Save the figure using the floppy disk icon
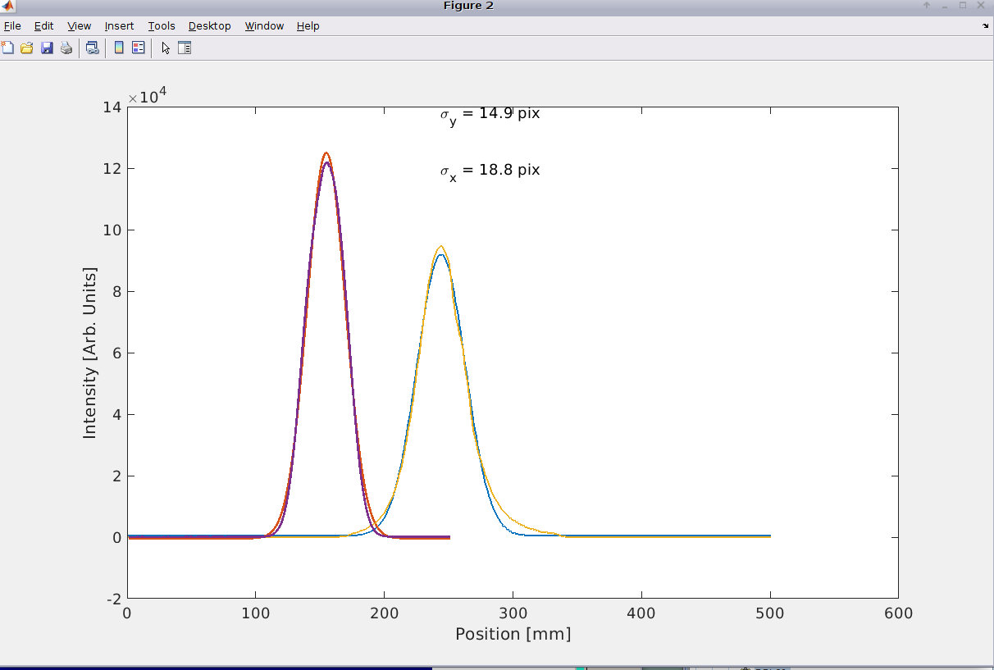The height and width of the screenshot is (670, 994). [47, 48]
